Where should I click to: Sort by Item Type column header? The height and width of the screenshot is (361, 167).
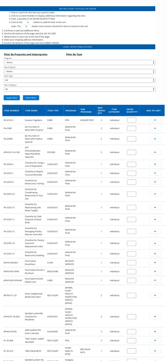53,111
